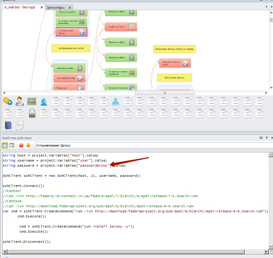Image resolution: width=273 pixels, height=258 pixels.
Task: Click the padlock icon in the toolbox
Action: [x=32, y=113]
